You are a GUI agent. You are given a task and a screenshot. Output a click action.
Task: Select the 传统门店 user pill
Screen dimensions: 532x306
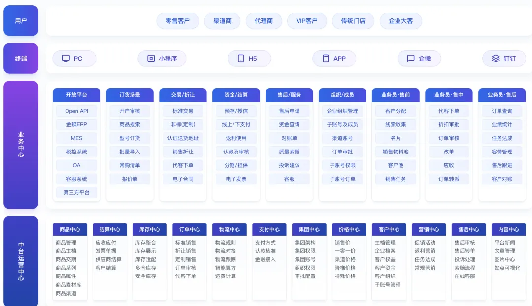click(x=353, y=21)
